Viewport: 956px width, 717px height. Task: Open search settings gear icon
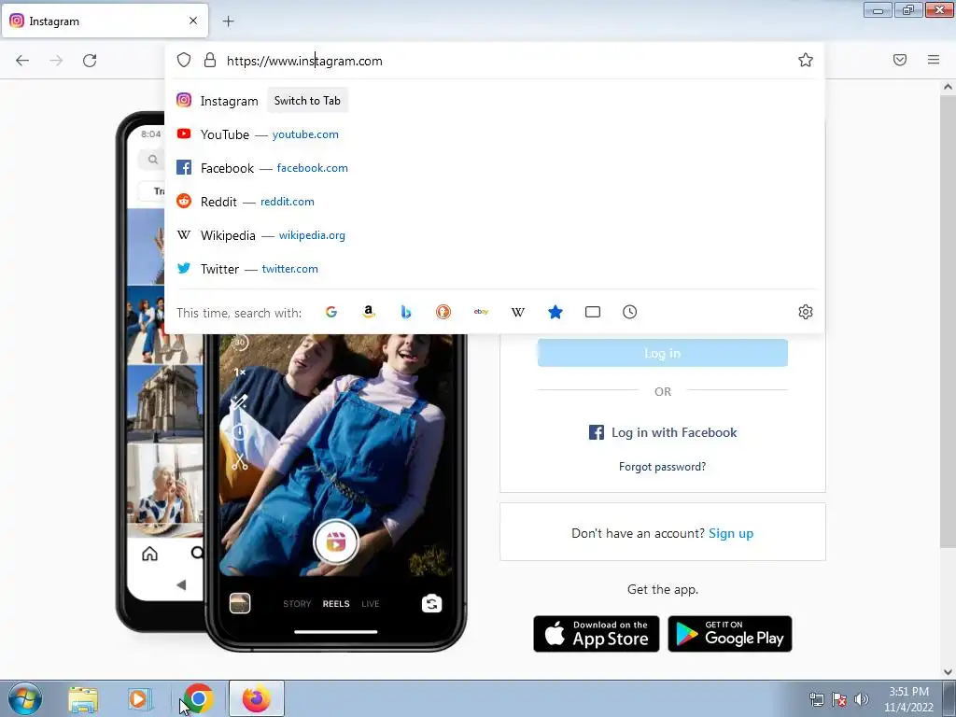pyautogui.click(x=806, y=312)
